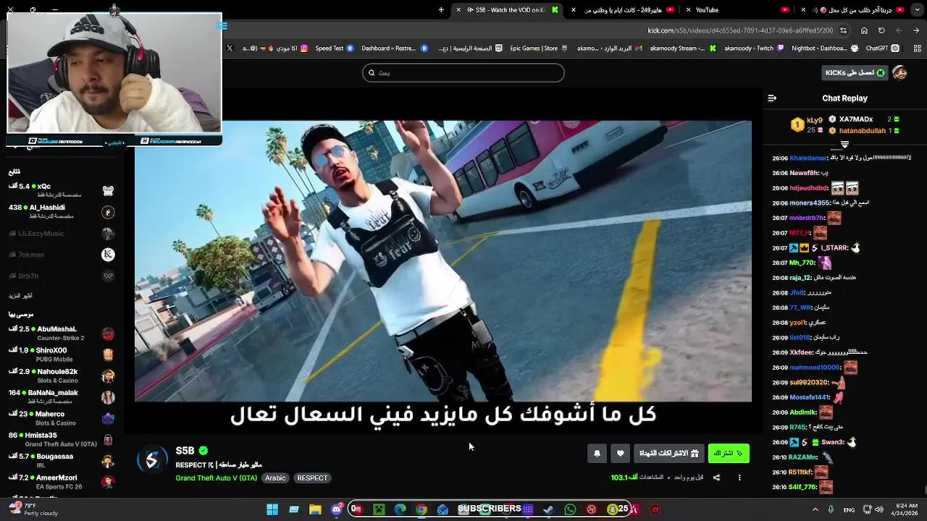
Task: Open Drb7h channel in sidebar
Action: click(x=62, y=276)
